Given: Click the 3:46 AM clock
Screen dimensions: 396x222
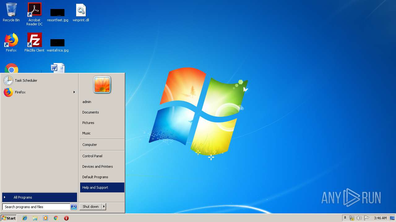Looking at the screenshot, I should tap(380, 218).
